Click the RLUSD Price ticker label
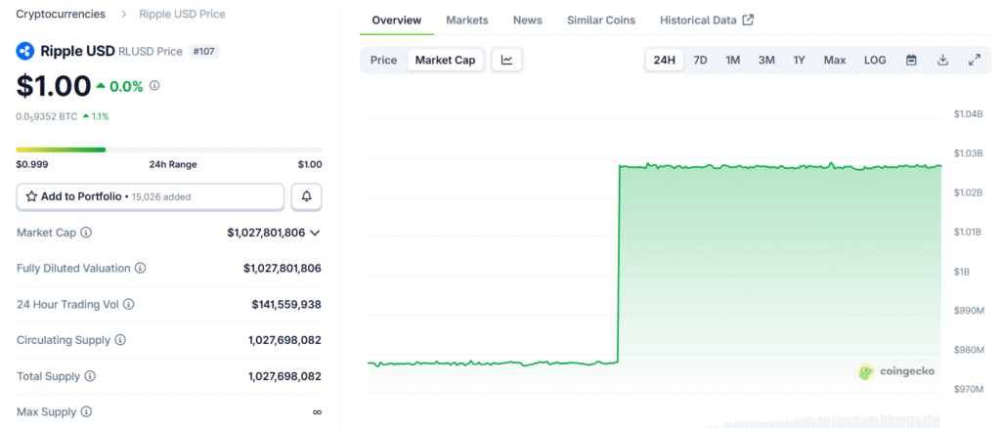Viewport: 1001px width, 428px height. [150, 52]
